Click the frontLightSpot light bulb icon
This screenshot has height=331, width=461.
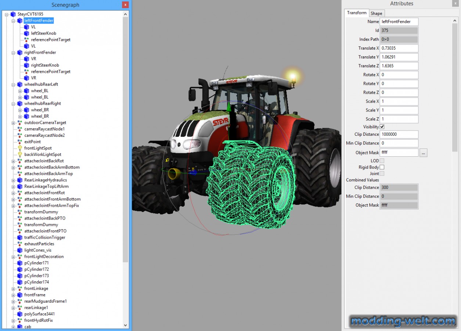pyautogui.click(x=20, y=148)
